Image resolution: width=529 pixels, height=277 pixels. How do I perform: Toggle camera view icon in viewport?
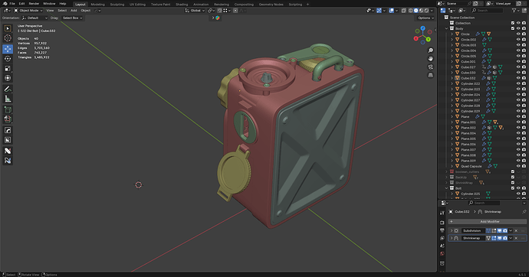pos(431,67)
